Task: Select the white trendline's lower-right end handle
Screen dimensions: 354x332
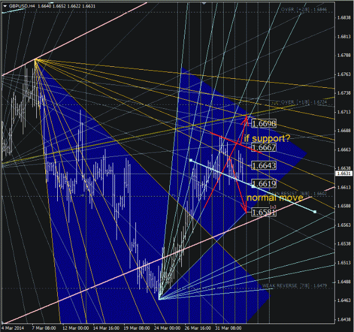Action: pos(315,212)
